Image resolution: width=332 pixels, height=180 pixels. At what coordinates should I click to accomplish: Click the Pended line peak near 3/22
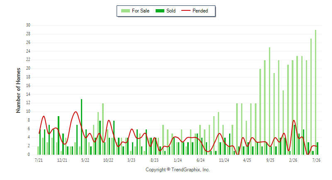click(76, 112)
